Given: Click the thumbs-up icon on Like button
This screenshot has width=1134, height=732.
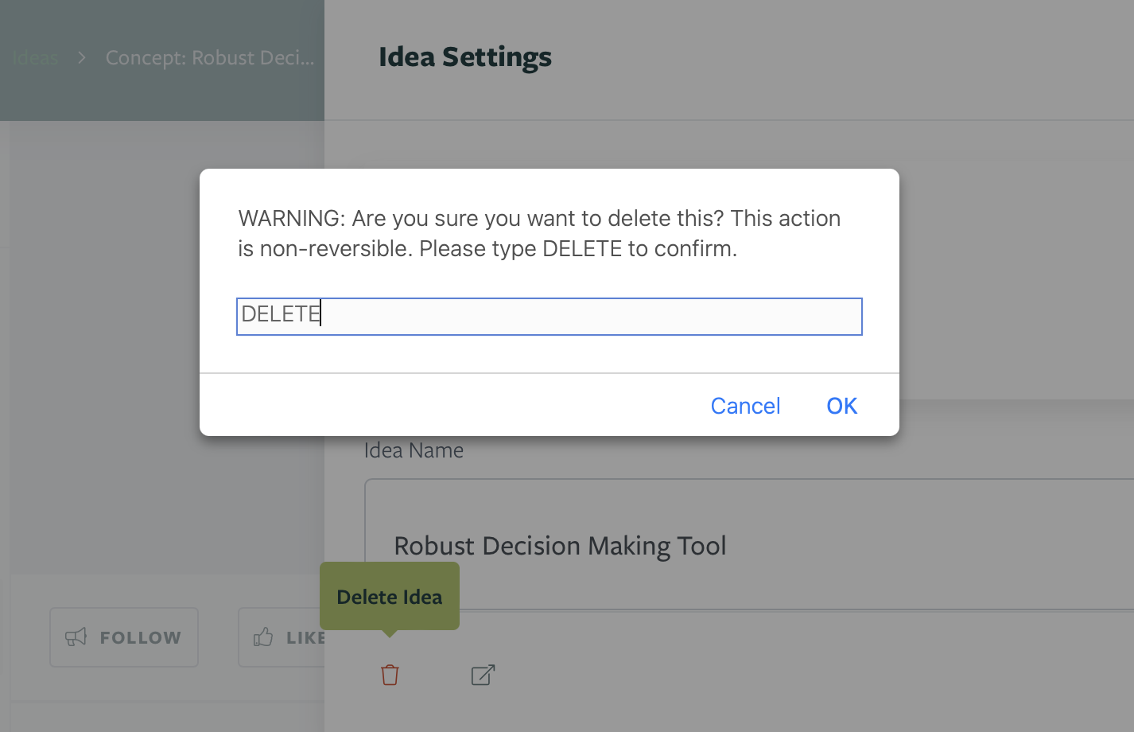Looking at the screenshot, I should (x=263, y=637).
